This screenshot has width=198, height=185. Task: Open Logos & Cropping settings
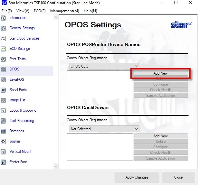coord(23,110)
